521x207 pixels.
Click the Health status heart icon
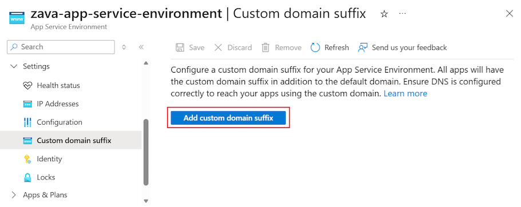coord(27,86)
